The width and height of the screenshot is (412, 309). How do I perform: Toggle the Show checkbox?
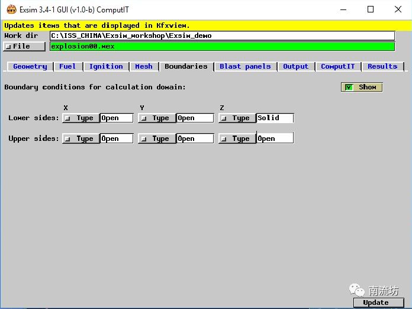point(349,87)
